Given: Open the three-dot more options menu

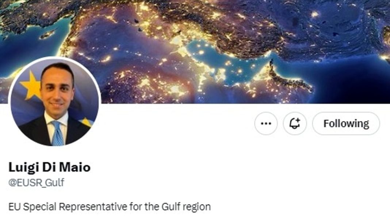Looking at the screenshot, I should click(x=266, y=124).
